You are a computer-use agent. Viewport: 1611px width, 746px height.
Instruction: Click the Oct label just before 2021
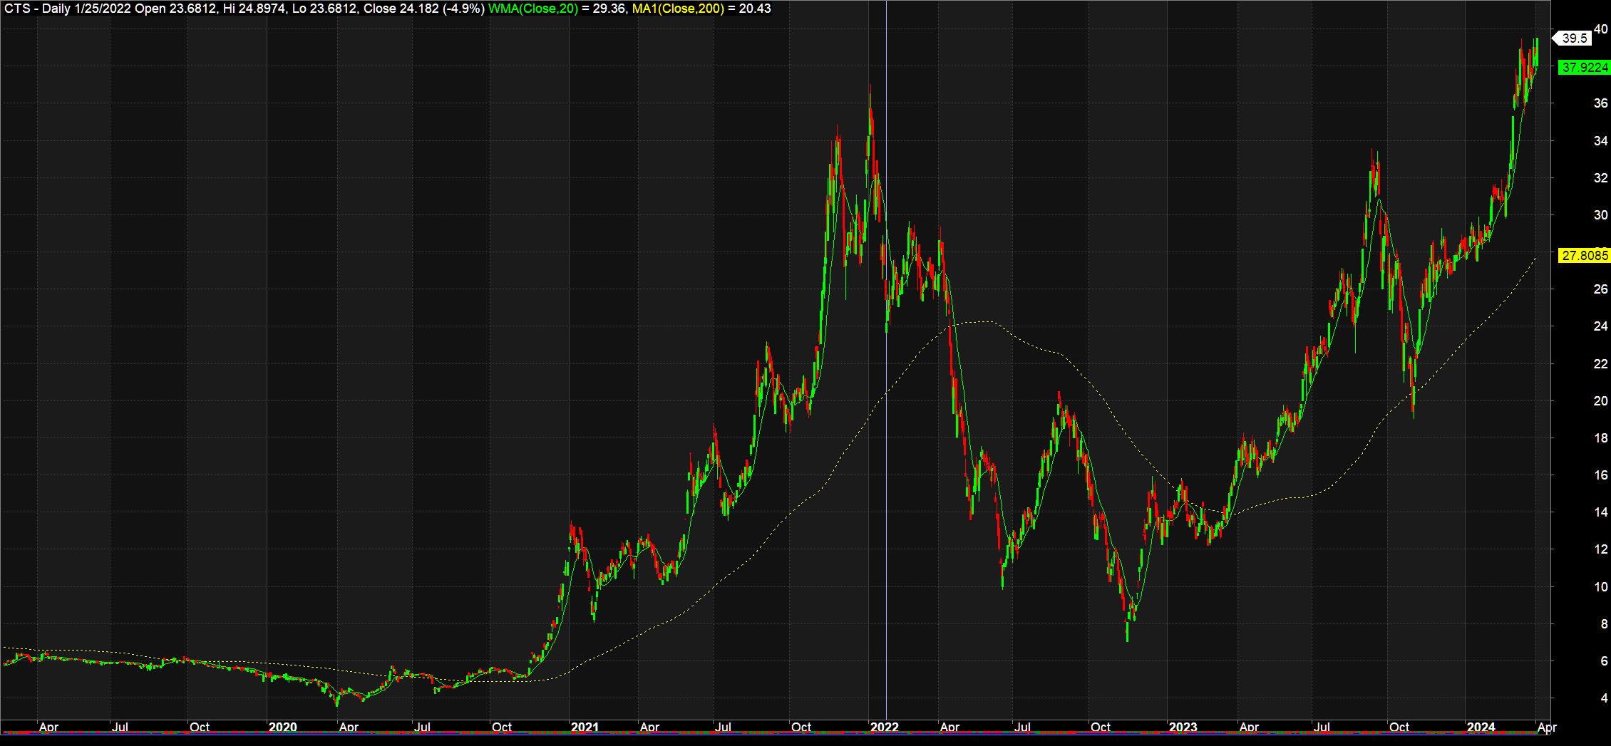tap(502, 727)
